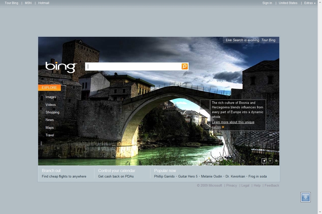Click the 'Popular now' heading
322x214 pixels.
click(165, 171)
